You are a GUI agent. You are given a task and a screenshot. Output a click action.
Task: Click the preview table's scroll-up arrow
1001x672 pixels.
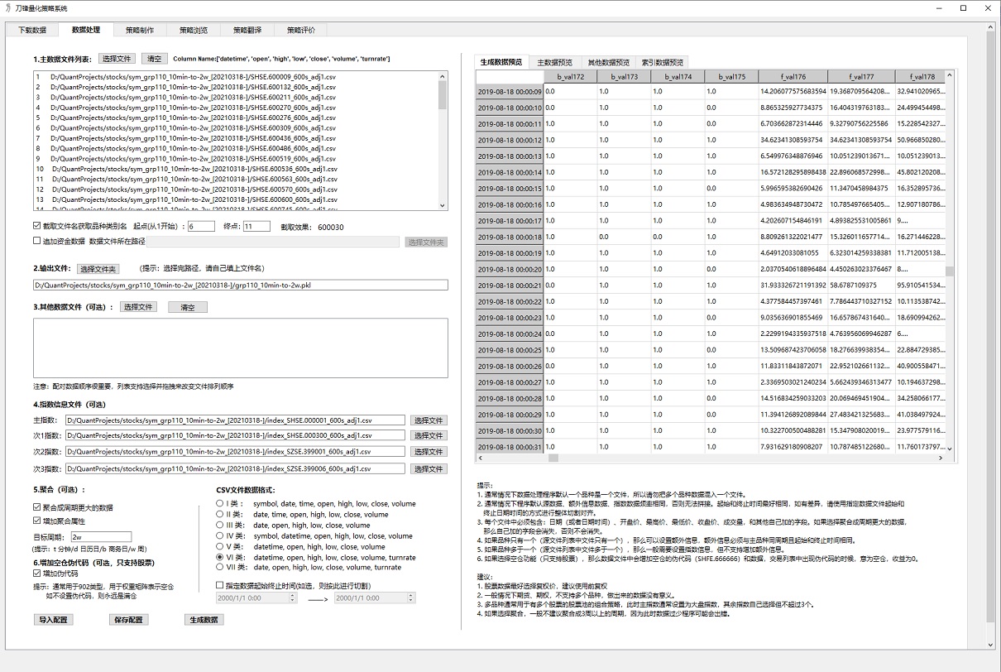[949, 76]
